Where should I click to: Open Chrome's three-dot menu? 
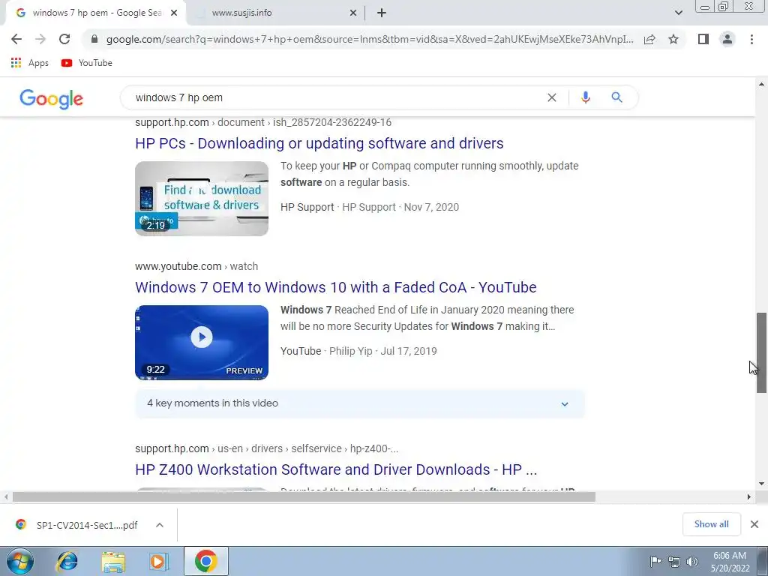pyautogui.click(x=751, y=39)
